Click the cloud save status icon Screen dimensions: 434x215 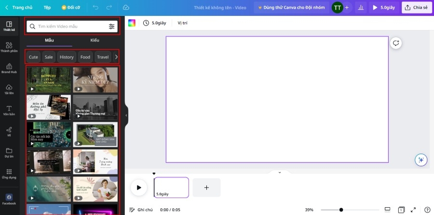tap(126, 8)
